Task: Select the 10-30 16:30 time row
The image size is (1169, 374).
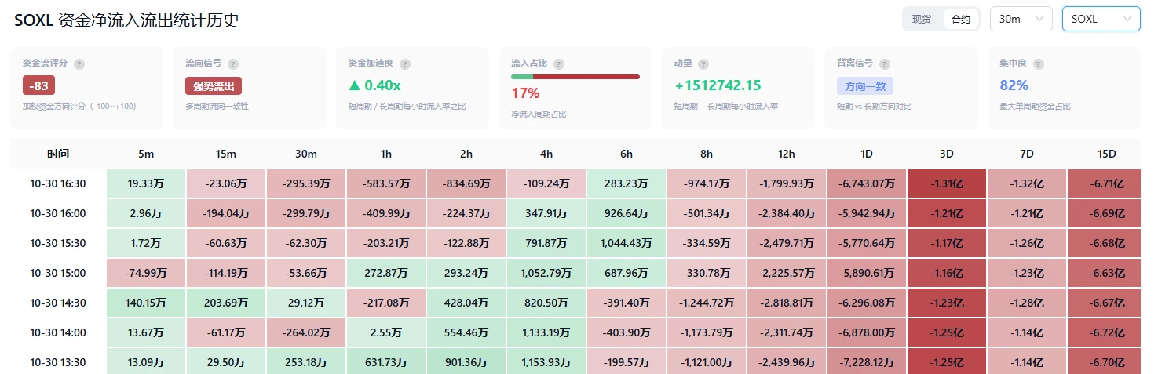Action: (x=575, y=183)
